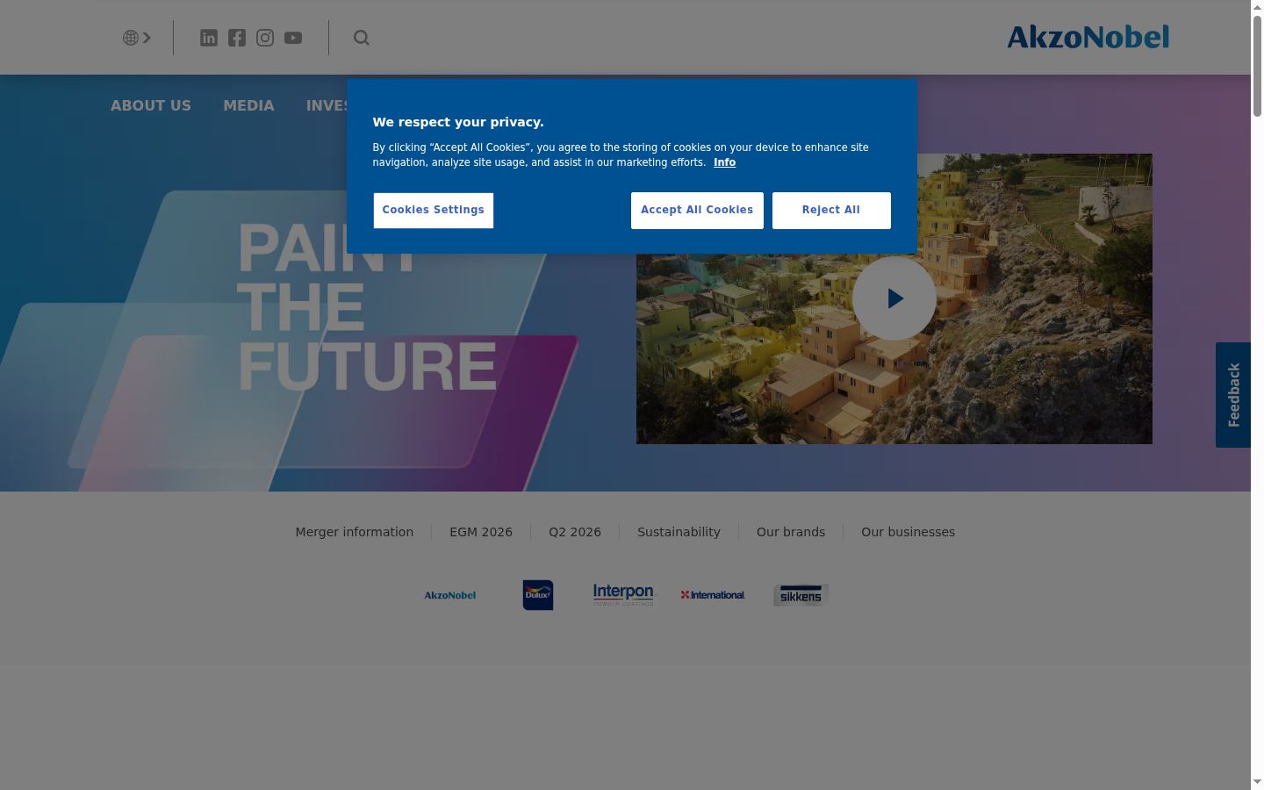Open the YouTube icon in header
Screen dimensions: 1264x790
pos(293,38)
